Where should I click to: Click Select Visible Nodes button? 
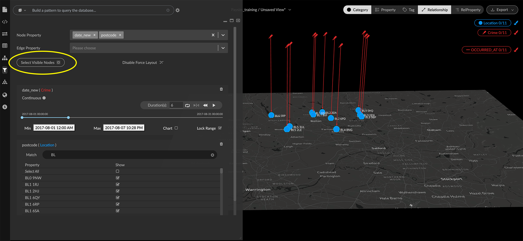pyautogui.click(x=41, y=62)
